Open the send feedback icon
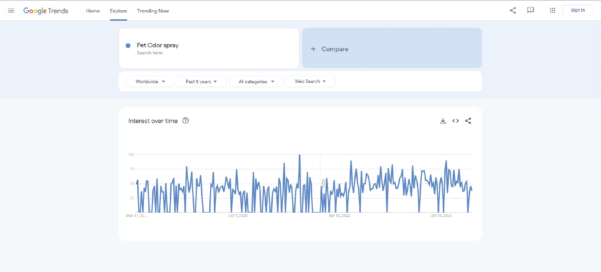Viewport: 601px width, 272px height. (x=531, y=10)
